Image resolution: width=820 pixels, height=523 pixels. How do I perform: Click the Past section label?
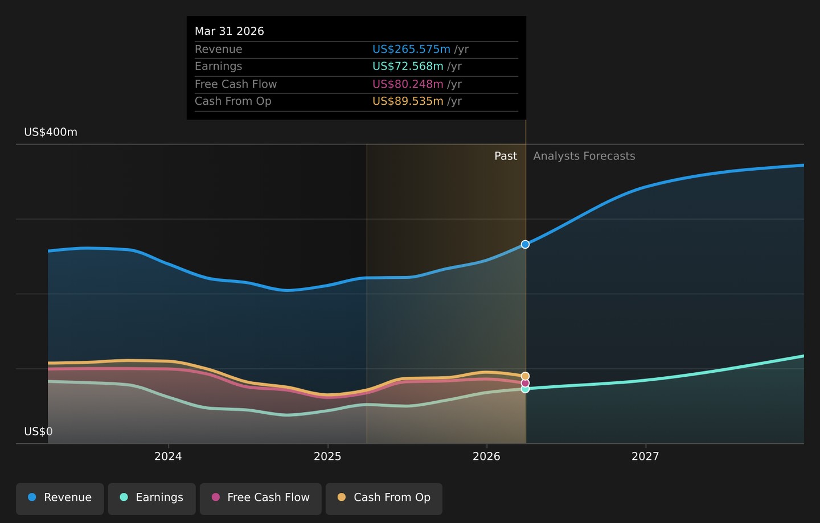506,156
